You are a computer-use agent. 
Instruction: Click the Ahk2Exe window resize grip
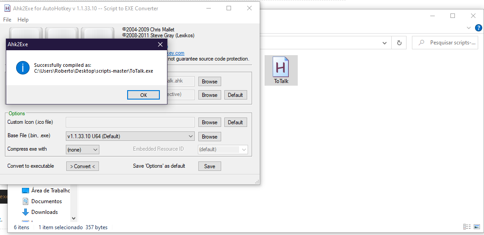pyautogui.click(x=257, y=182)
